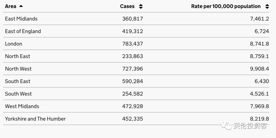Image resolution: width=276 pixels, height=138 pixels.
Task: Sort by Rate per 100,000 population arrows
Action: (x=267, y=7)
